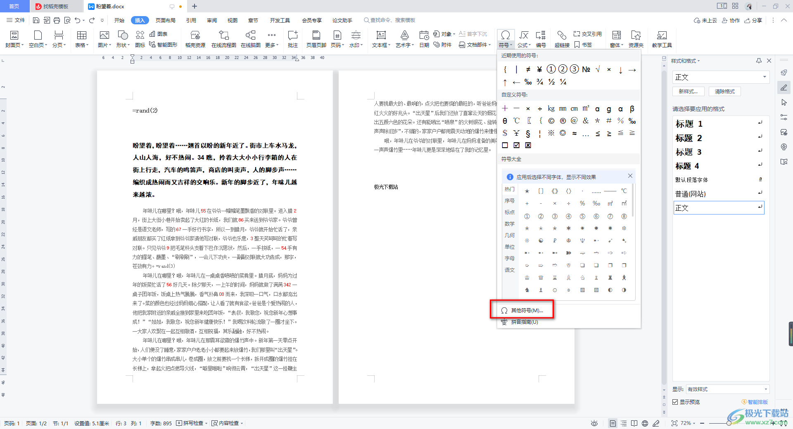Open the 窗体 (Forms) dropdown
This screenshot has height=429, width=793.
pos(617,39)
